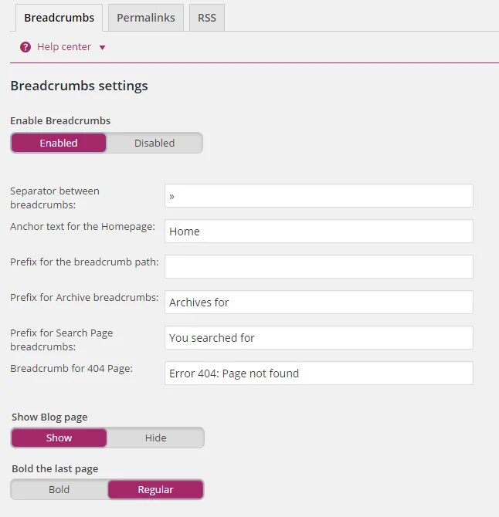499x517 pixels.
Task: Open the Help center link
Action: [x=63, y=47]
